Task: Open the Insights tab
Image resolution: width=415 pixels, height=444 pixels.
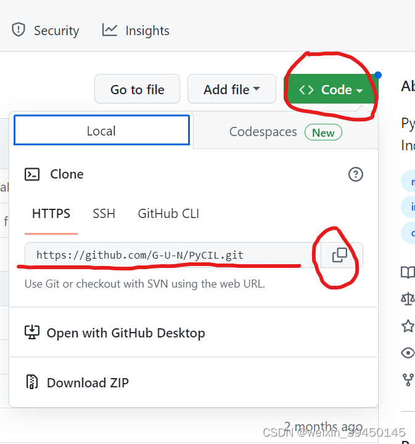Action: click(x=136, y=31)
